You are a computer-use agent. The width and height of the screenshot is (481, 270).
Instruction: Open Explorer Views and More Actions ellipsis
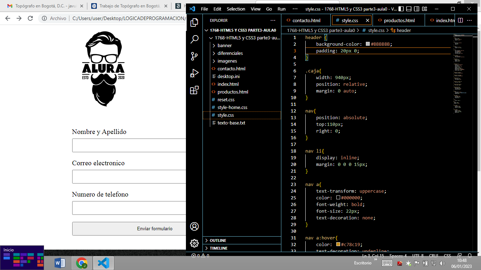coord(273,20)
